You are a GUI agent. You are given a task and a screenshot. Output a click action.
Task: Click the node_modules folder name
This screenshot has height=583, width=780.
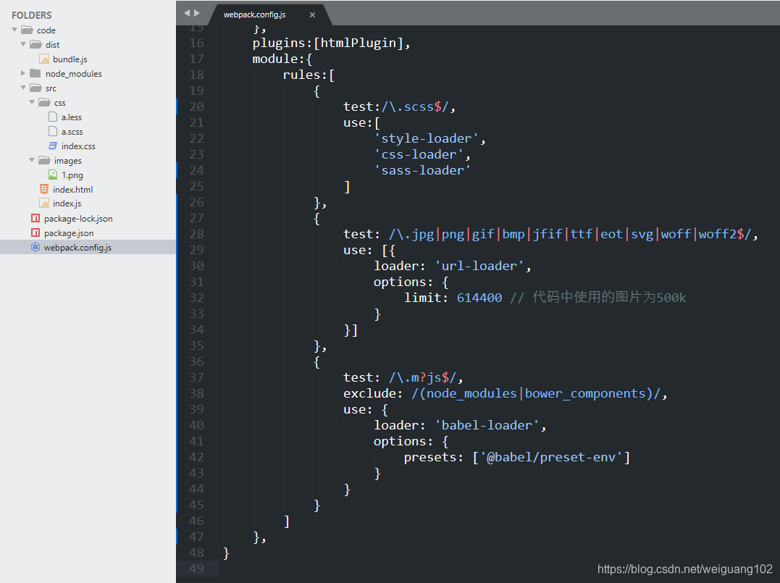coord(74,74)
